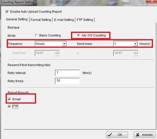Click into the Retry times field
This screenshot has height=139, width=157.
[x=67, y=81]
